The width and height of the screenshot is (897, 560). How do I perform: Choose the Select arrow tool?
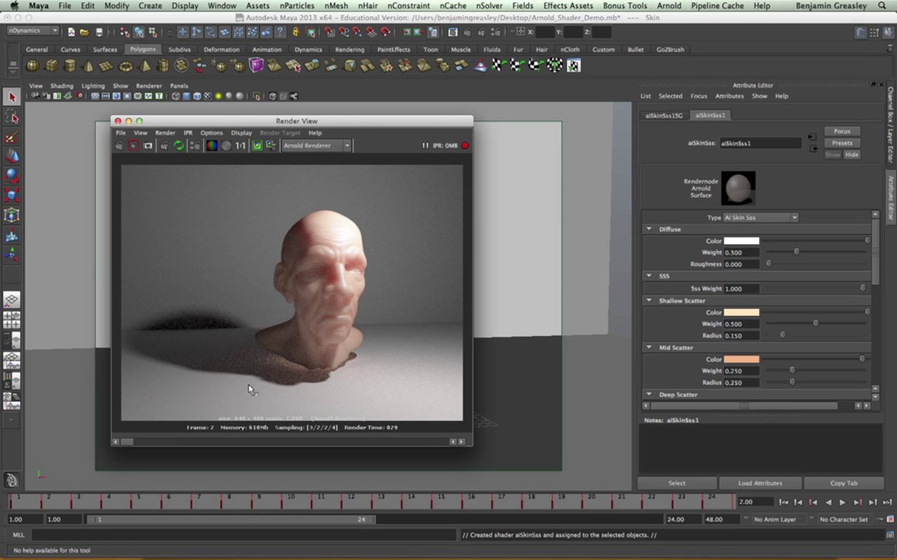tap(12, 97)
